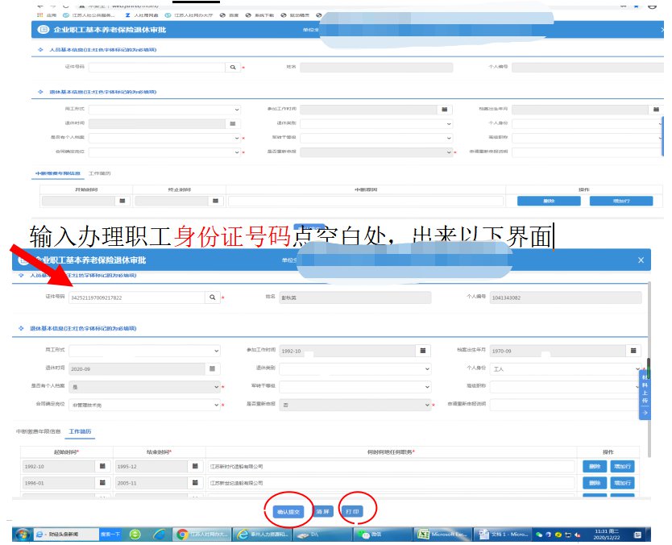Click search icon beside ID number 342521197009217822
672x545 pixels.
coord(212,297)
